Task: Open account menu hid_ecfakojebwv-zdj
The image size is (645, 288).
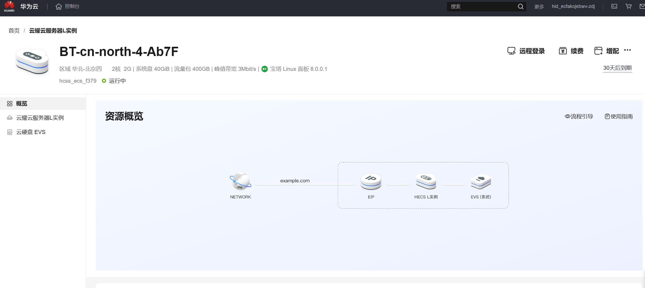Action: (573, 6)
